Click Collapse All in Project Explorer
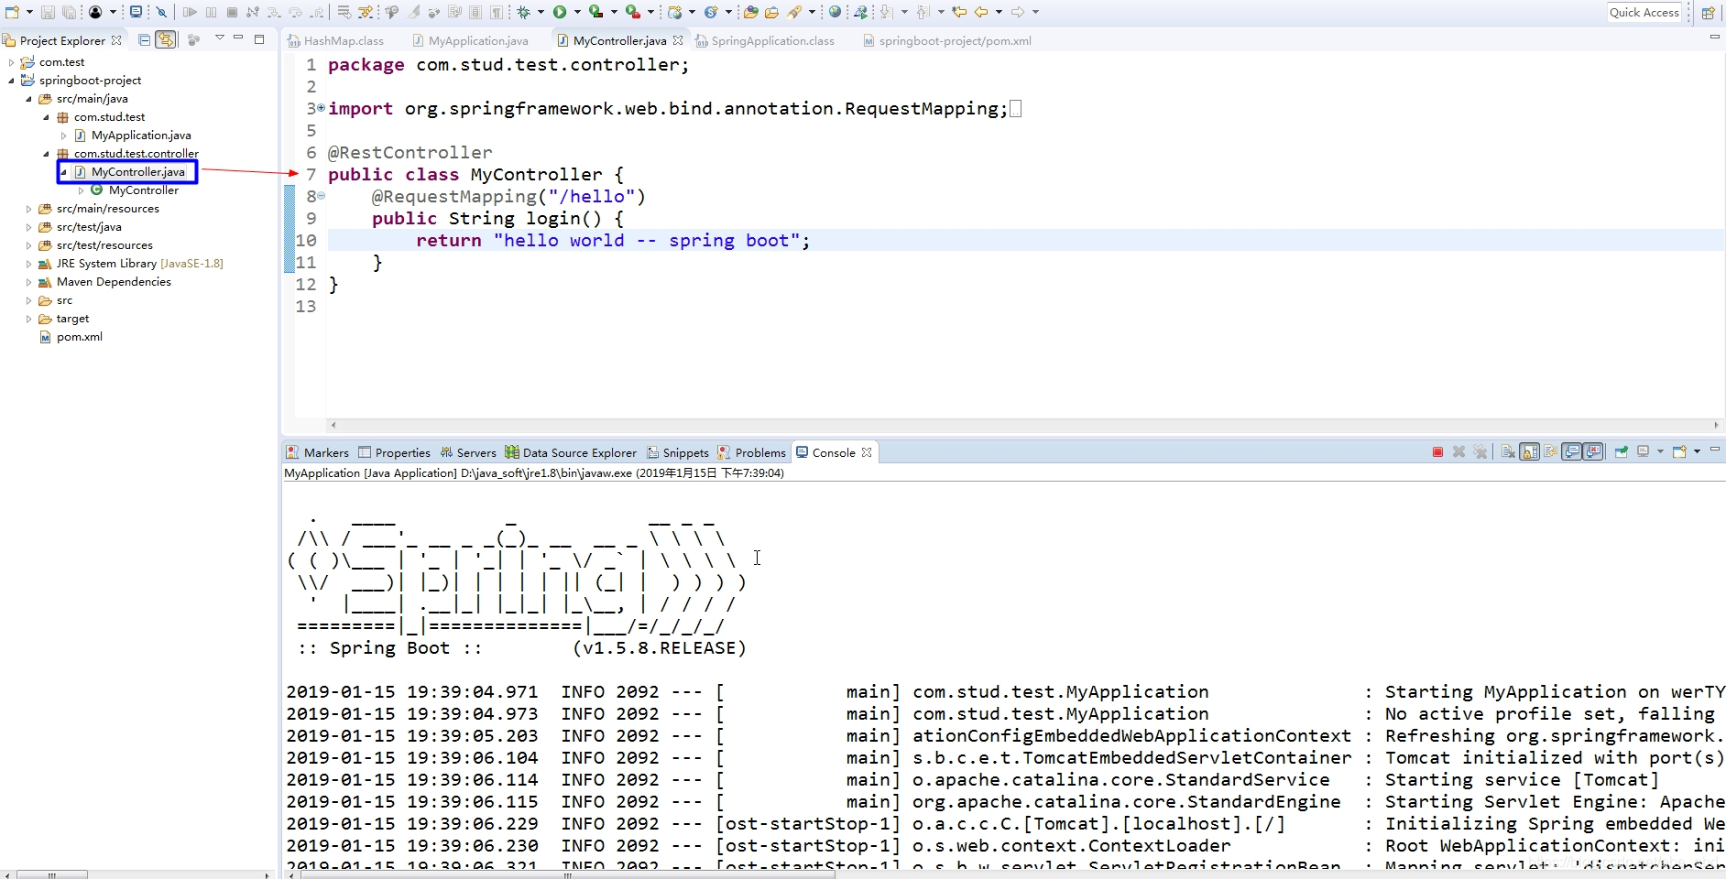This screenshot has width=1726, height=879. point(144,39)
